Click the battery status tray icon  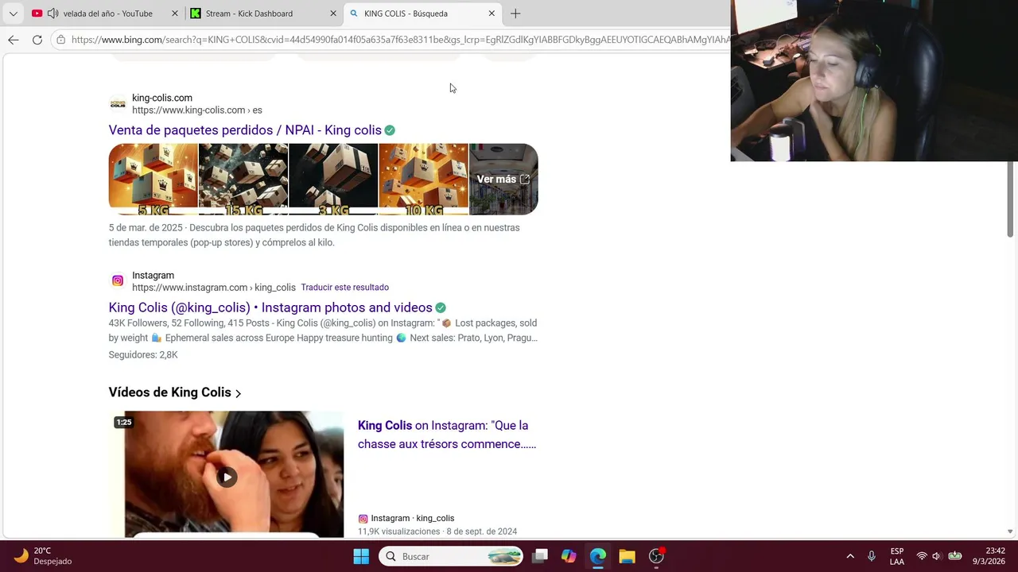(x=955, y=556)
